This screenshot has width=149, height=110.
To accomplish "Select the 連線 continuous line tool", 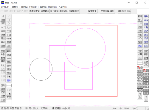I will coord(9,42).
